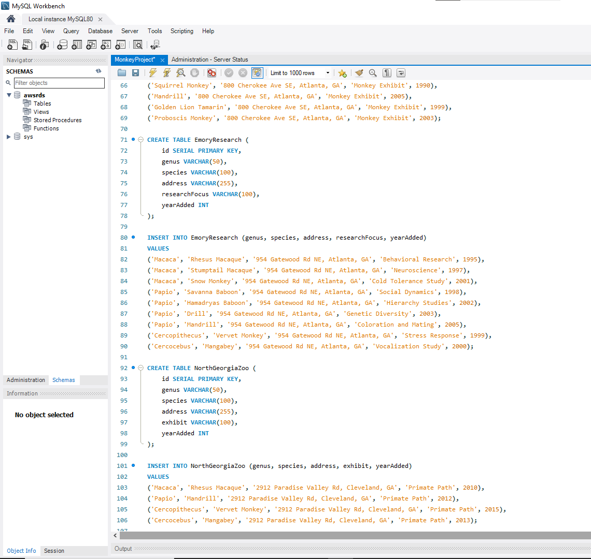The height and width of the screenshot is (559, 591).
Task: Toggle word wrapping in editor
Action: click(x=401, y=73)
